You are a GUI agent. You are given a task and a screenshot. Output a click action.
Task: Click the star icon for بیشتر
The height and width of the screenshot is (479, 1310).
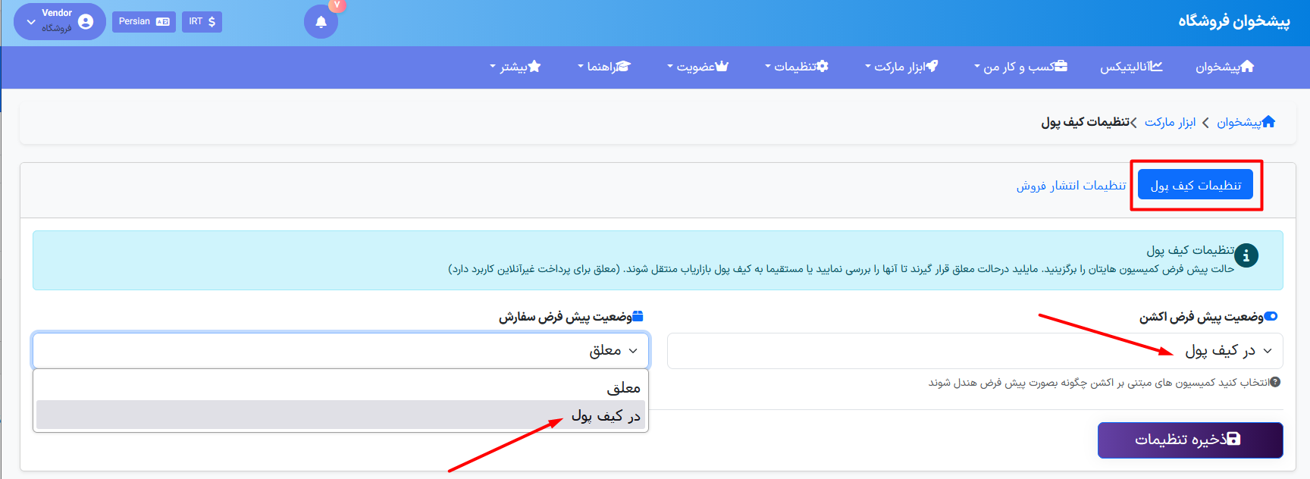click(x=534, y=67)
